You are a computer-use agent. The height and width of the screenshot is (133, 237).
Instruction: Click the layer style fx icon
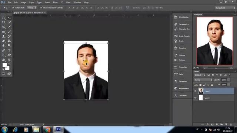tap(208, 125)
